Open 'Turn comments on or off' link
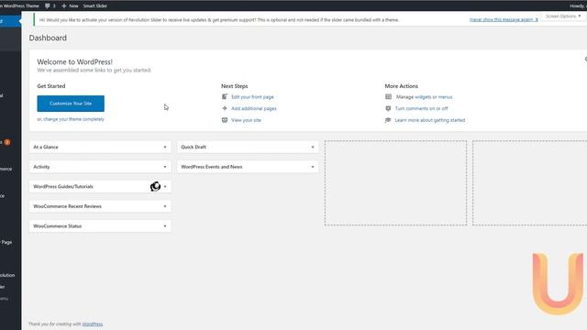 tap(421, 108)
